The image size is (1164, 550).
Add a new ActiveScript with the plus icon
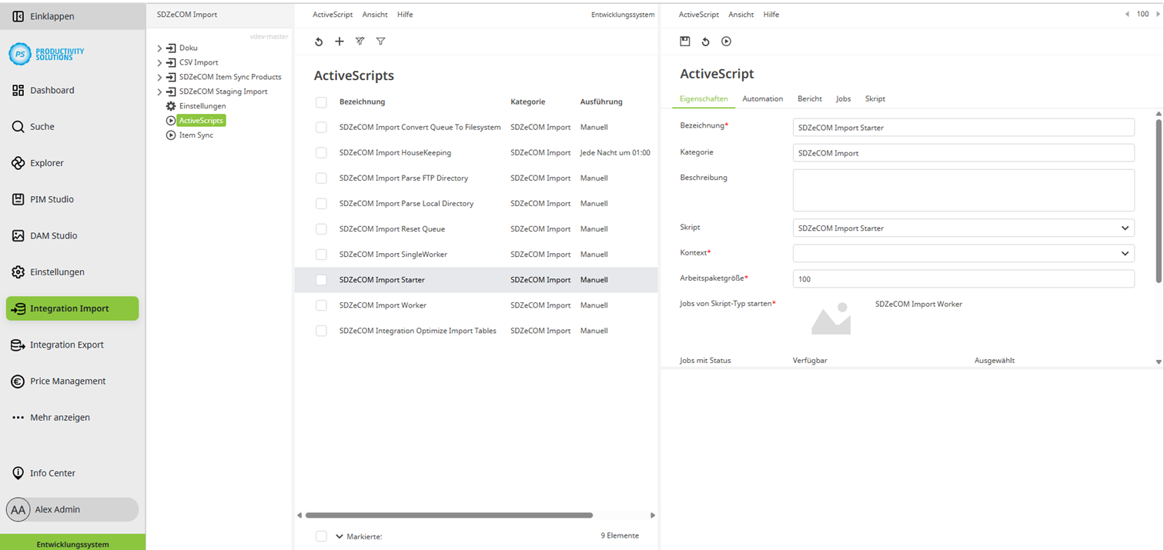pyautogui.click(x=339, y=41)
